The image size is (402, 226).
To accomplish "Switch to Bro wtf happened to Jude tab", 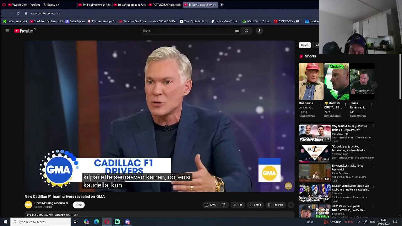I will [x=130, y=5].
